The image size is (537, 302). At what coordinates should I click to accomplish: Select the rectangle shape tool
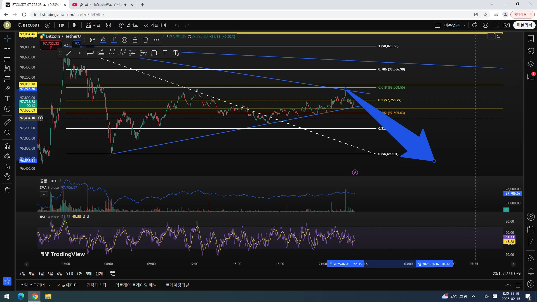pyautogui.click(x=154, y=53)
